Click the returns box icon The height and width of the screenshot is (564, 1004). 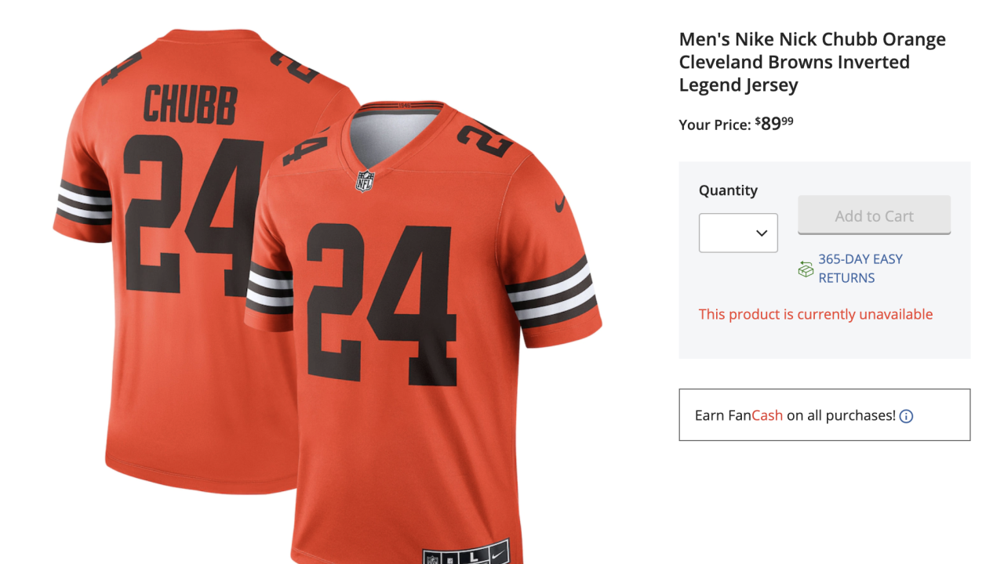pyautogui.click(x=806, y=269)
